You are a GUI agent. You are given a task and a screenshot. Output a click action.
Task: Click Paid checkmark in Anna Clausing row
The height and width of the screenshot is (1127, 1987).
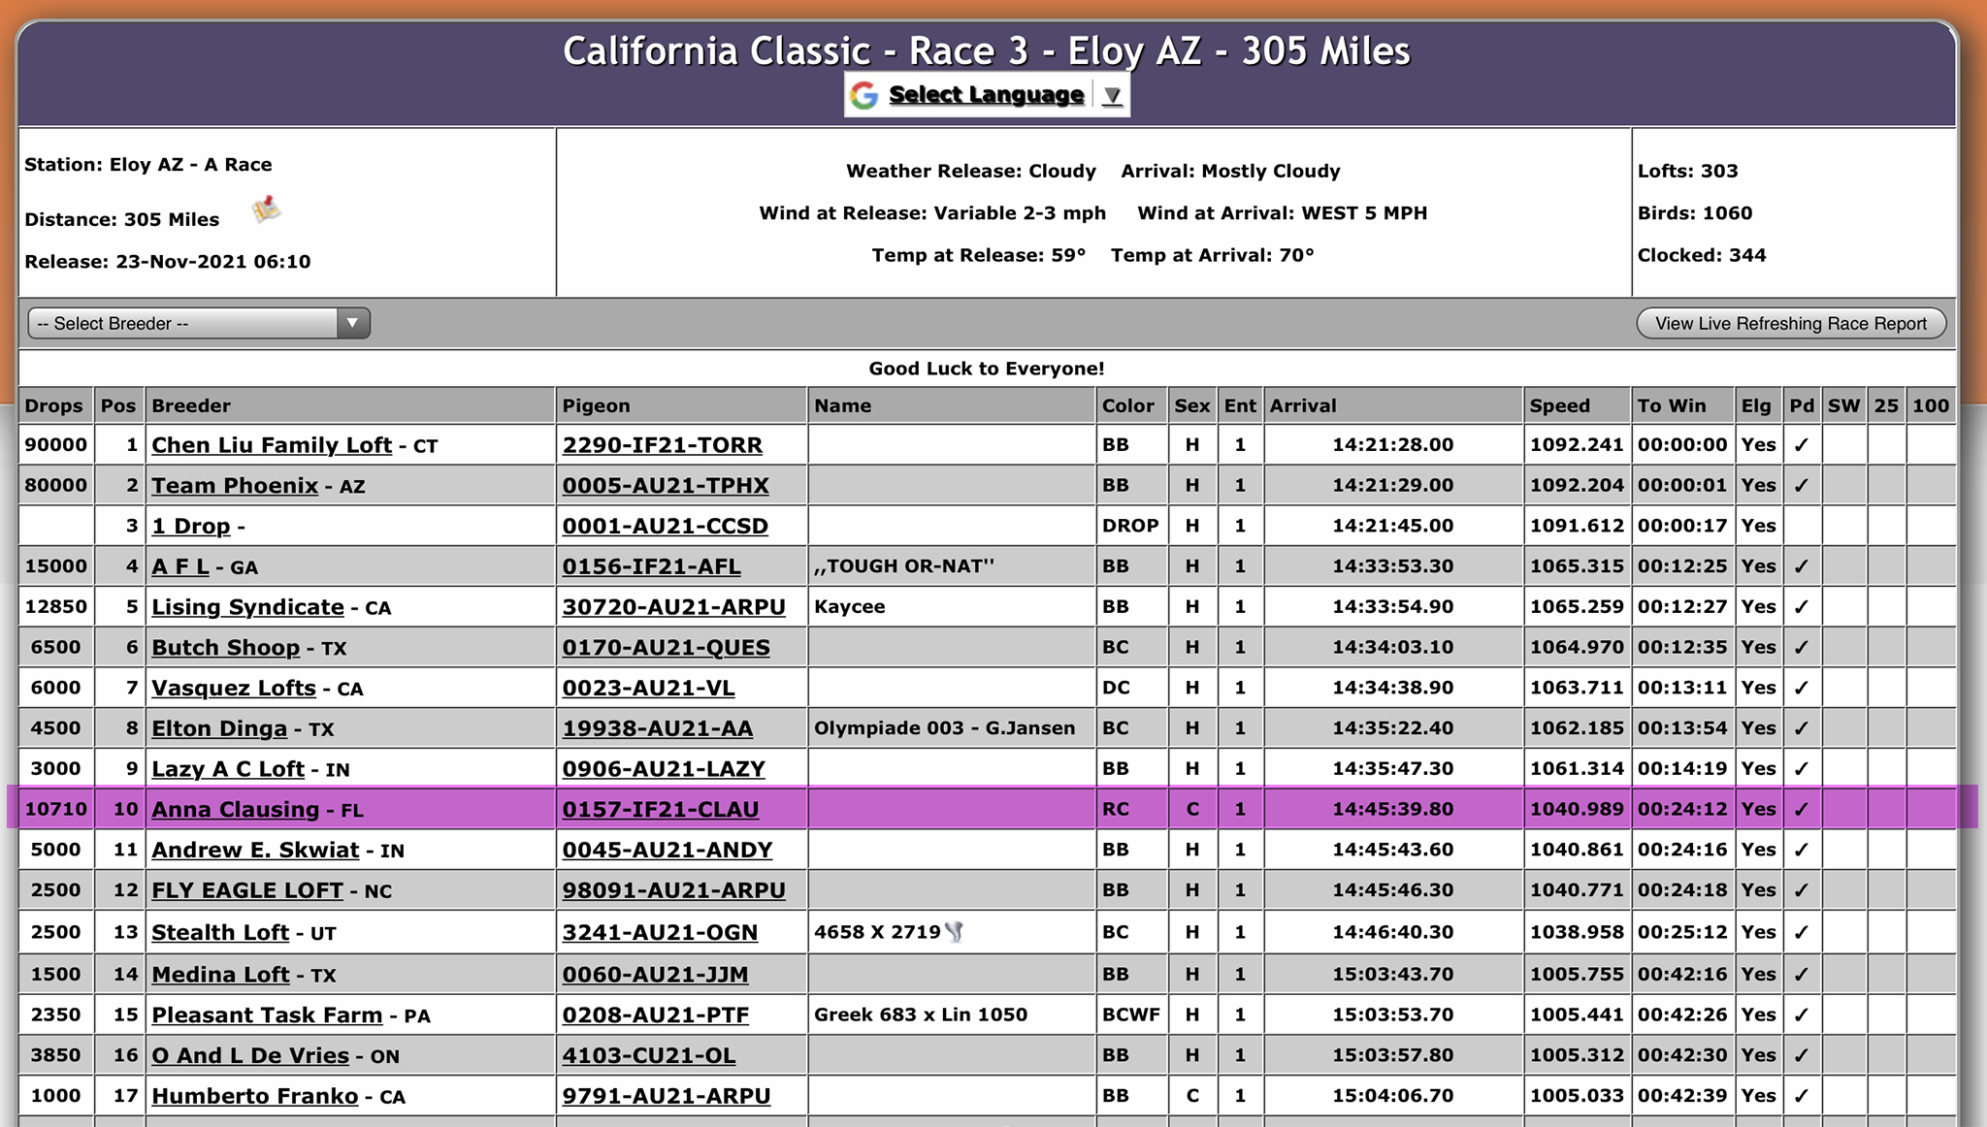1802,809
